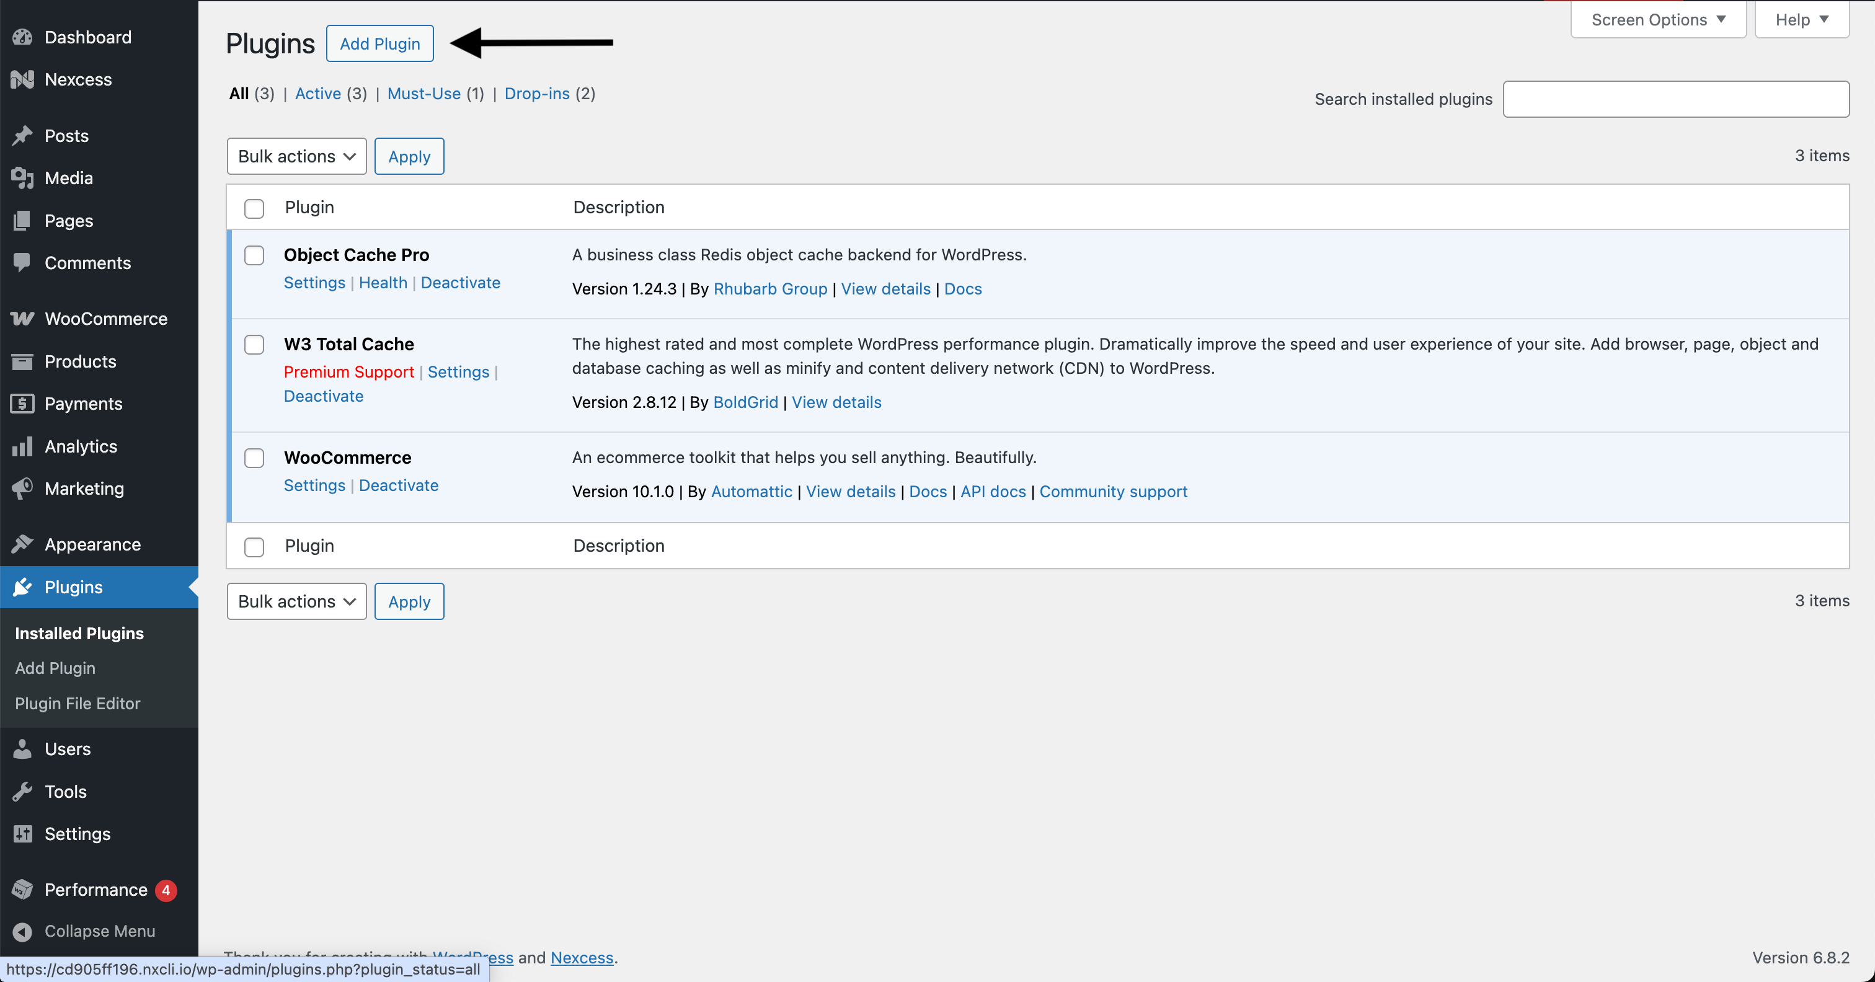Click the Collapse Menu arrow icon
This screenshot has height=982, width=1875.
click(22, 931)
